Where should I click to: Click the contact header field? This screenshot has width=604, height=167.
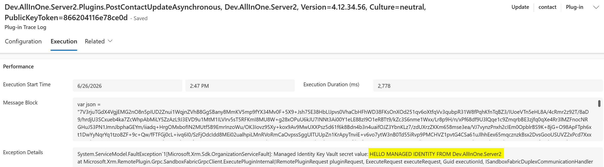[x=547, y=7]
